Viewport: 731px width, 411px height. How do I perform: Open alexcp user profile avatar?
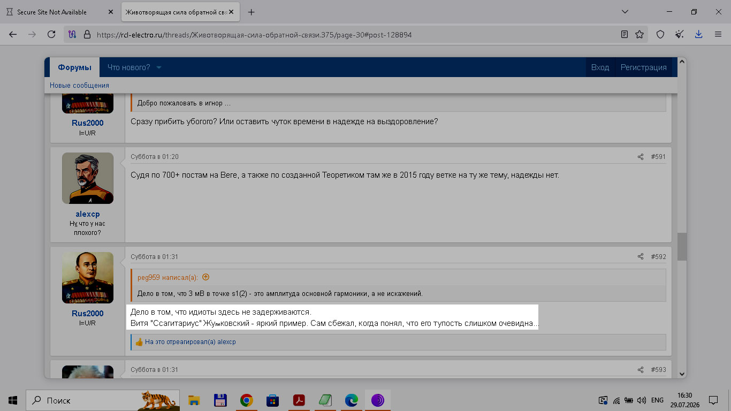point(88,178)
